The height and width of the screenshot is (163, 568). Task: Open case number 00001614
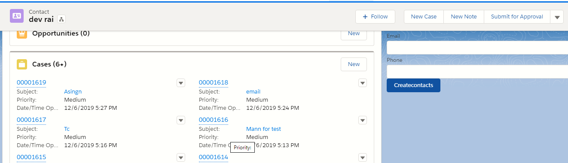click(x=214, y=157)
